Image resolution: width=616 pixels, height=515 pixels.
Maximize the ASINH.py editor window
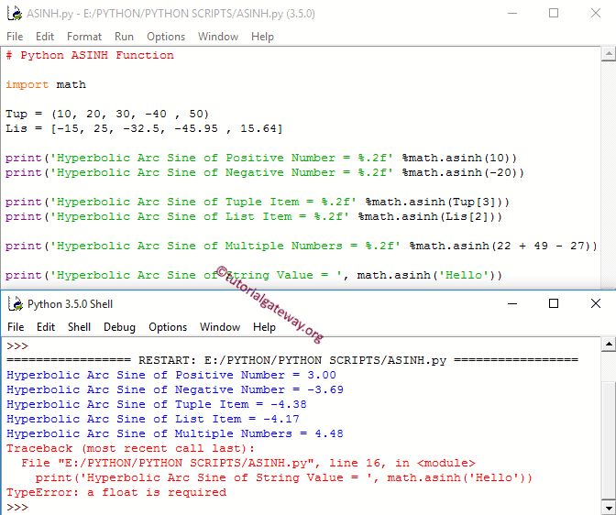coord(554,14)
